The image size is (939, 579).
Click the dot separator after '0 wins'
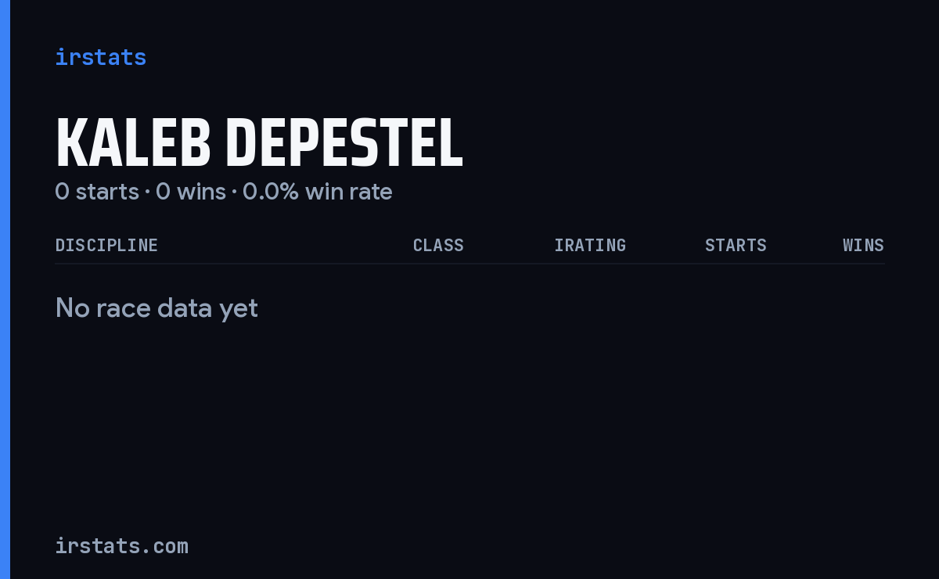[x=234, y=192]
